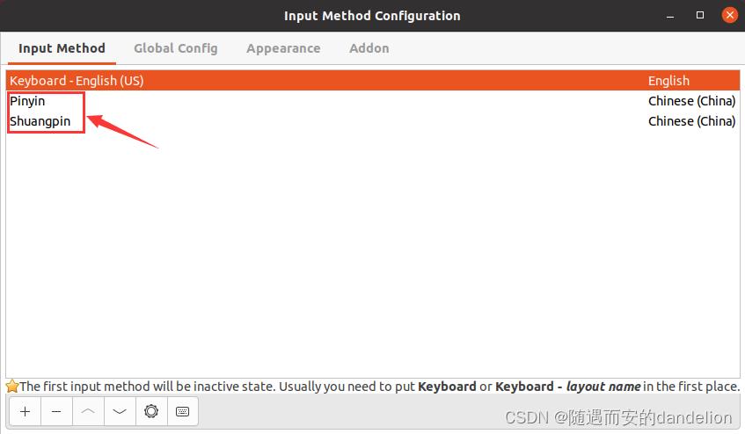Move selected input method down
This screenshot has height=434, width=745.
coord(120,411)
